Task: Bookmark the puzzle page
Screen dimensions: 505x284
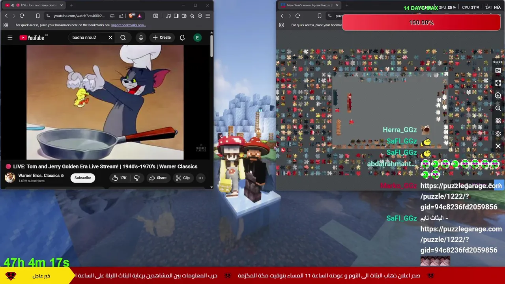Action: (320, 16)
